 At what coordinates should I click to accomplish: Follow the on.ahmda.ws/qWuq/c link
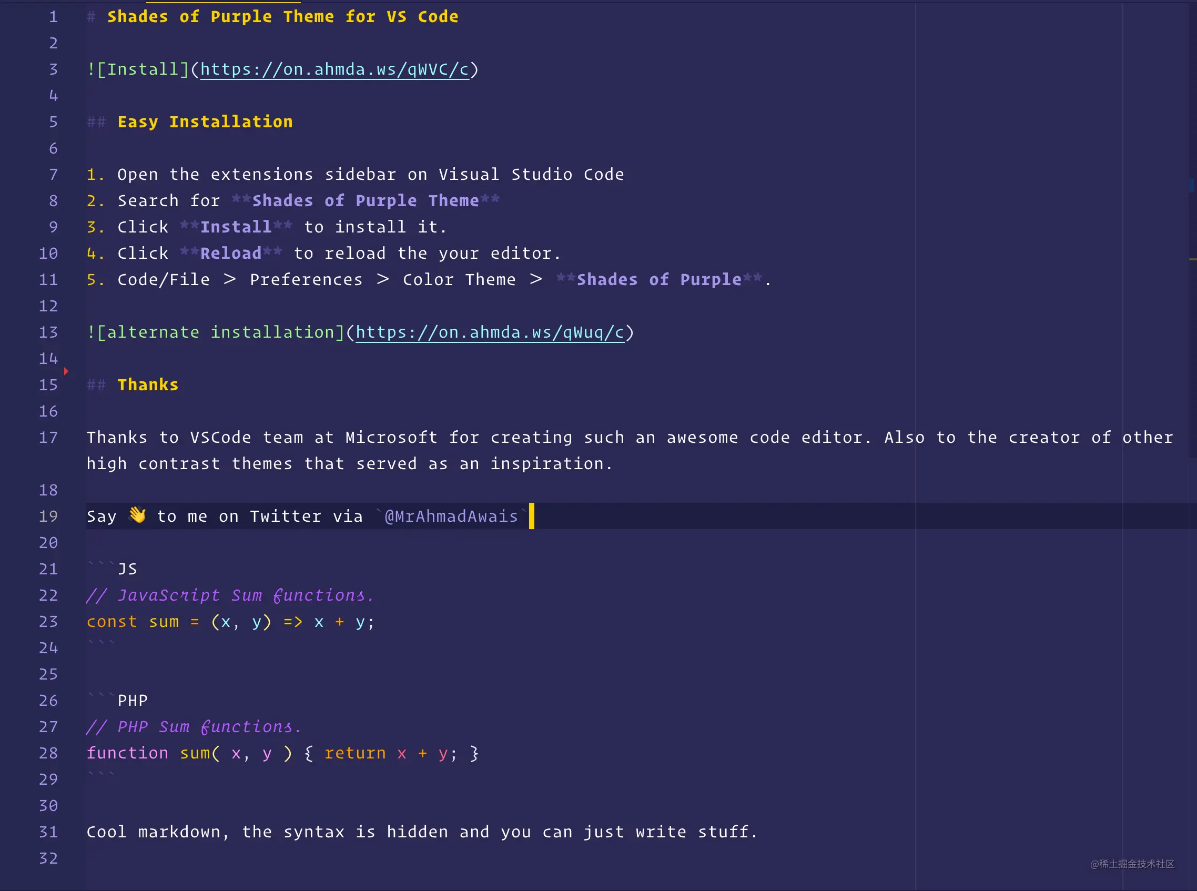[490, 332]
